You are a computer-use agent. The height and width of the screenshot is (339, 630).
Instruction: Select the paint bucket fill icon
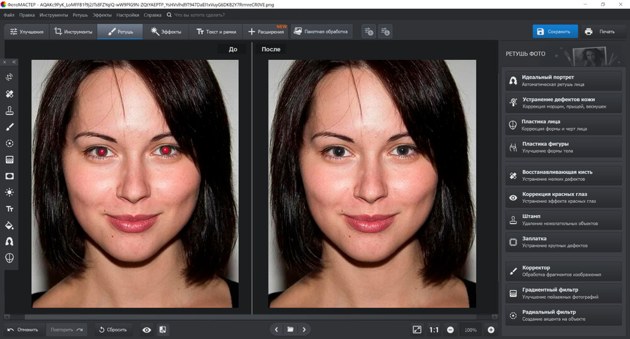tap(10, 225)
